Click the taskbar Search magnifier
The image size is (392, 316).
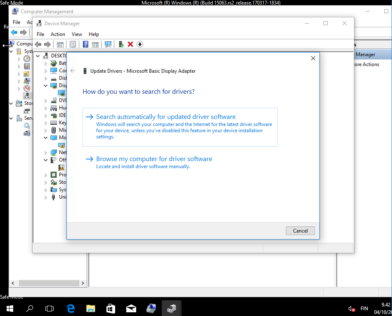pos(29,309)
